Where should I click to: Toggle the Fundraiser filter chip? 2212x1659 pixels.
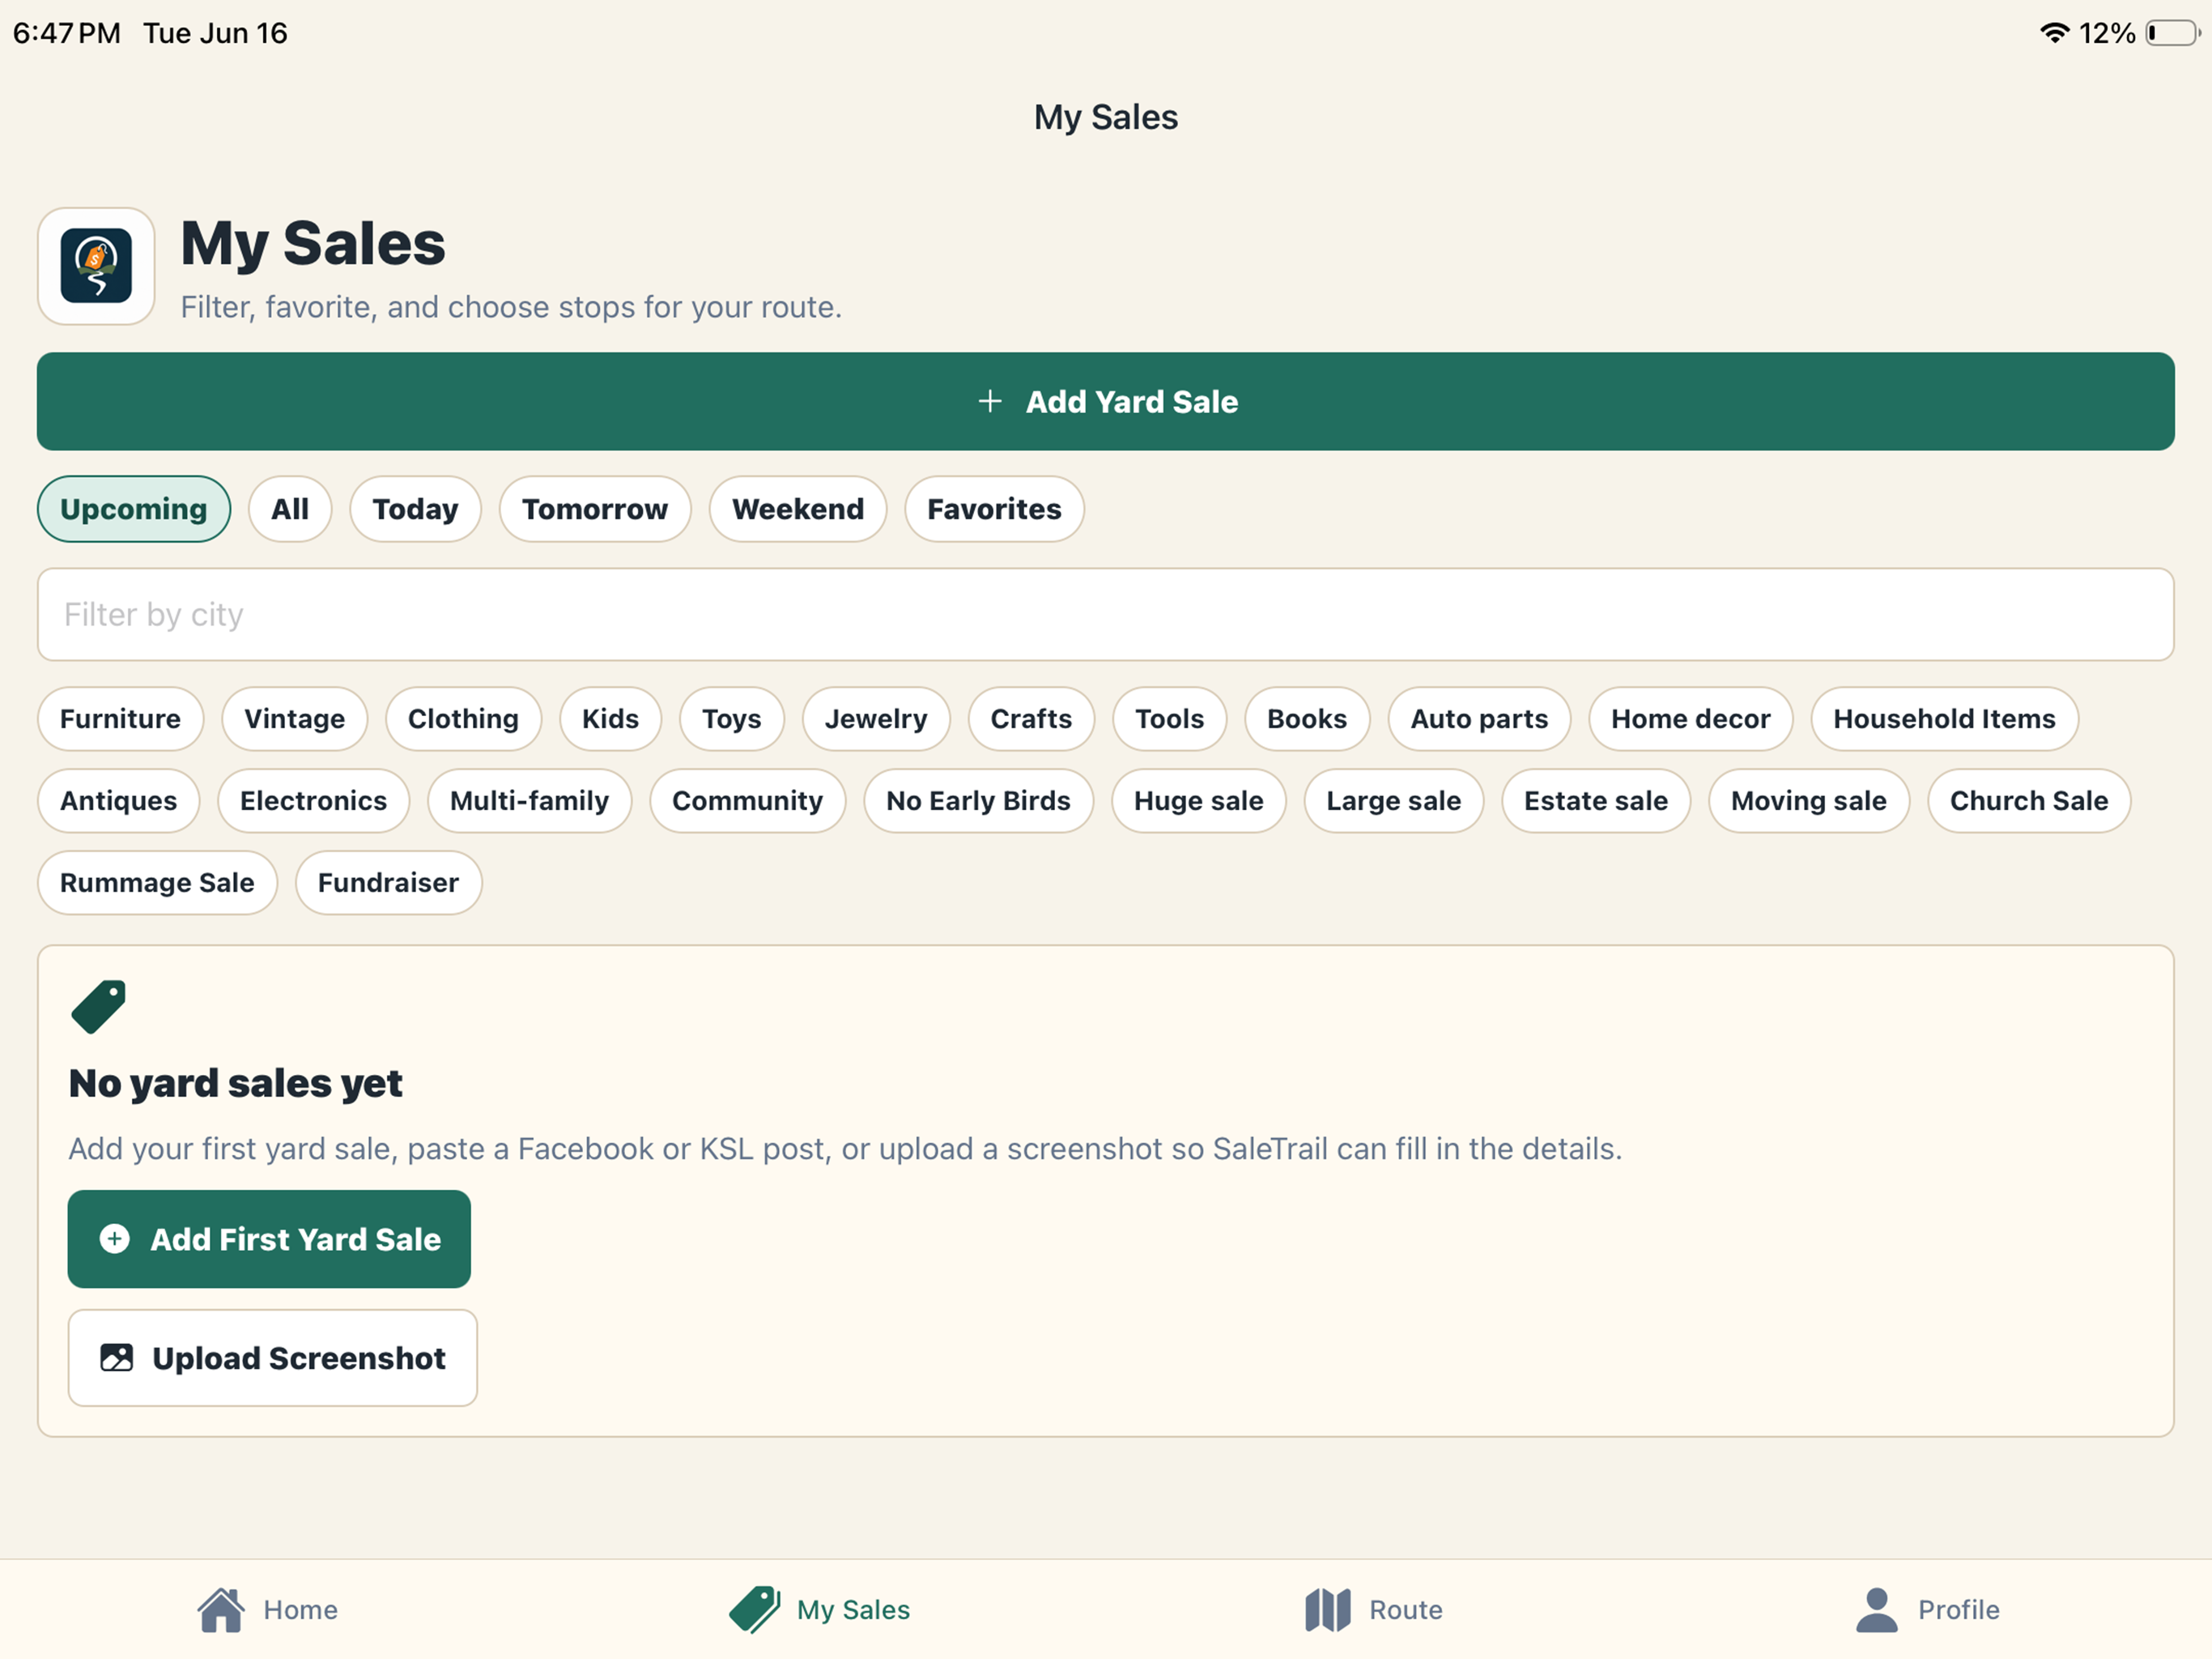click(x=388, y=882)
